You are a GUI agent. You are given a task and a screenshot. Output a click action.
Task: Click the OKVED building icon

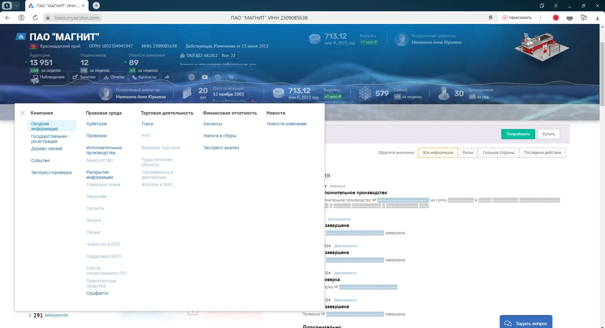click(182, 56)
